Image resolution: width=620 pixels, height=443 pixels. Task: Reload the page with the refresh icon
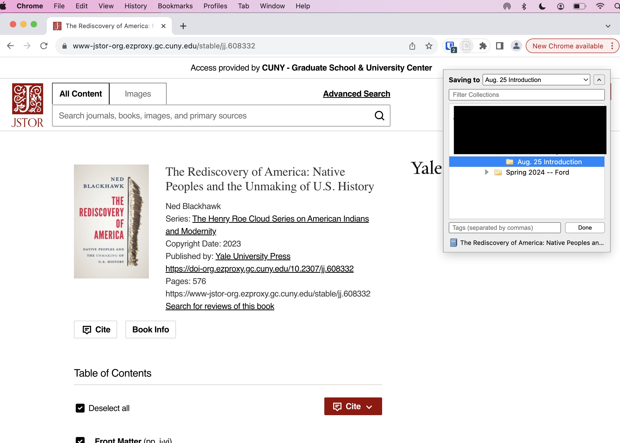pos(44,46)
